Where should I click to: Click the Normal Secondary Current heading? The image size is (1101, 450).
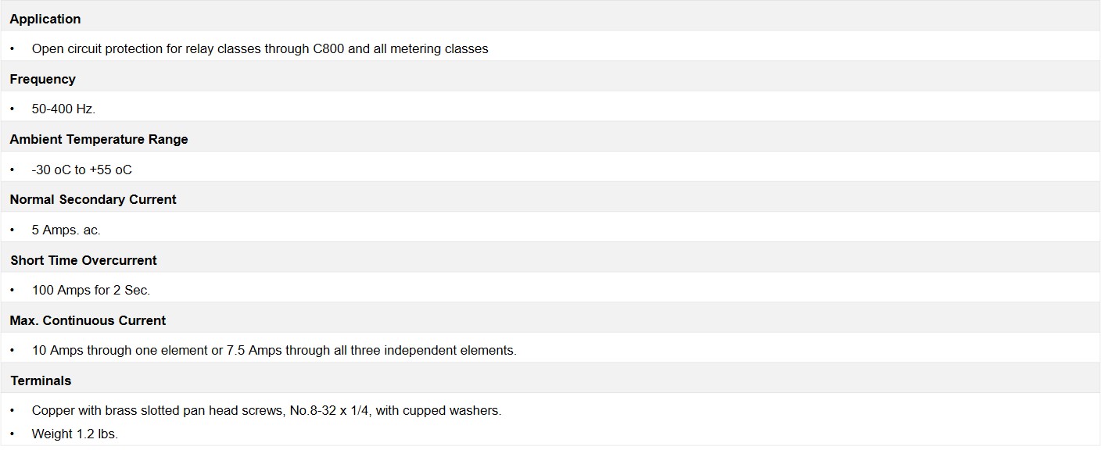click(93, 199)
